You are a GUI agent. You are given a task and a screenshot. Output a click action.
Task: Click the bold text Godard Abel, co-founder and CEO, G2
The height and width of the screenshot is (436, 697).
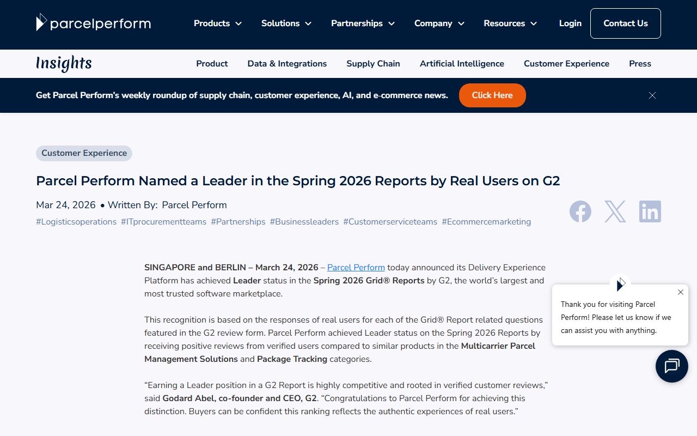(240, 398)
